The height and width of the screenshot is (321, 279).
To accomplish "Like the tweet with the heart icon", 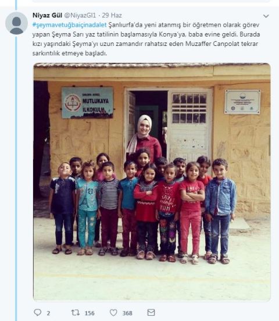I will coord(113,313).
